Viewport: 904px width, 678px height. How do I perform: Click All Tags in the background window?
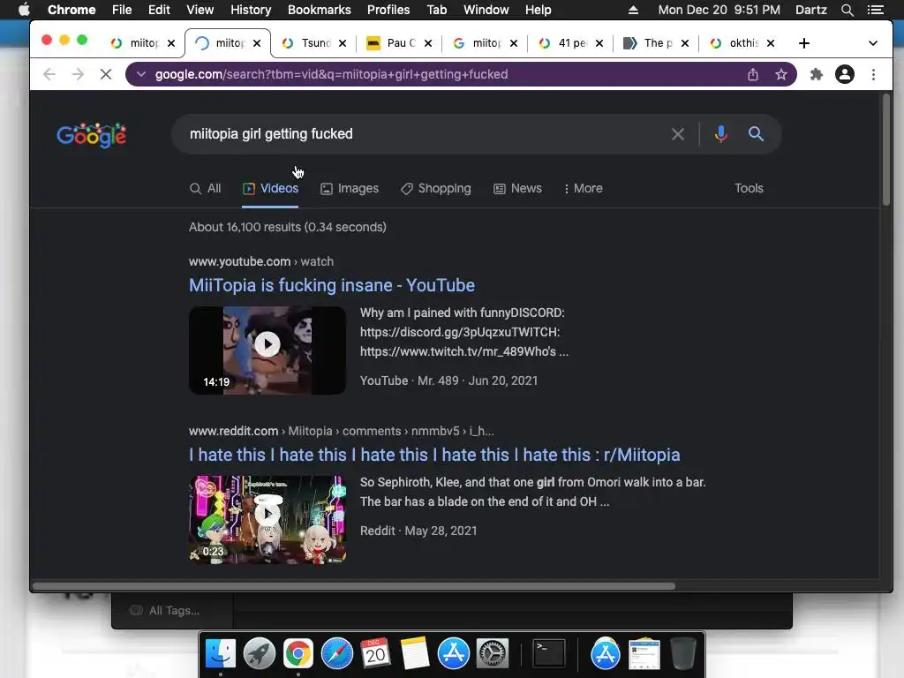(x=165, y=611)
